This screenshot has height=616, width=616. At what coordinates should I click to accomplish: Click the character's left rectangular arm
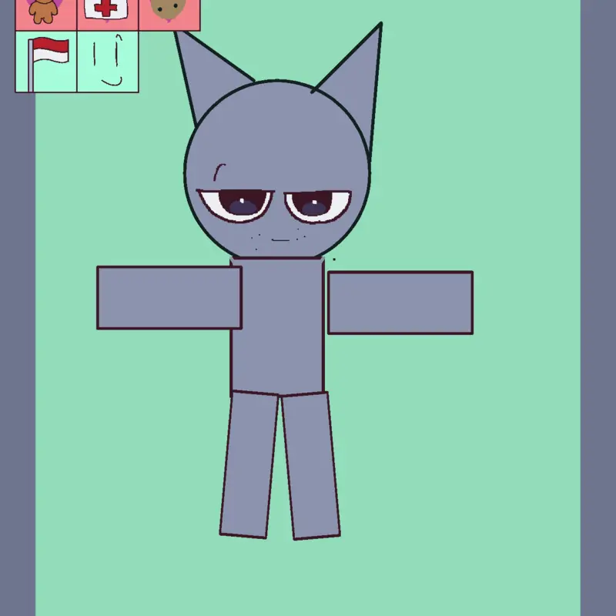(x=169, y=297)
